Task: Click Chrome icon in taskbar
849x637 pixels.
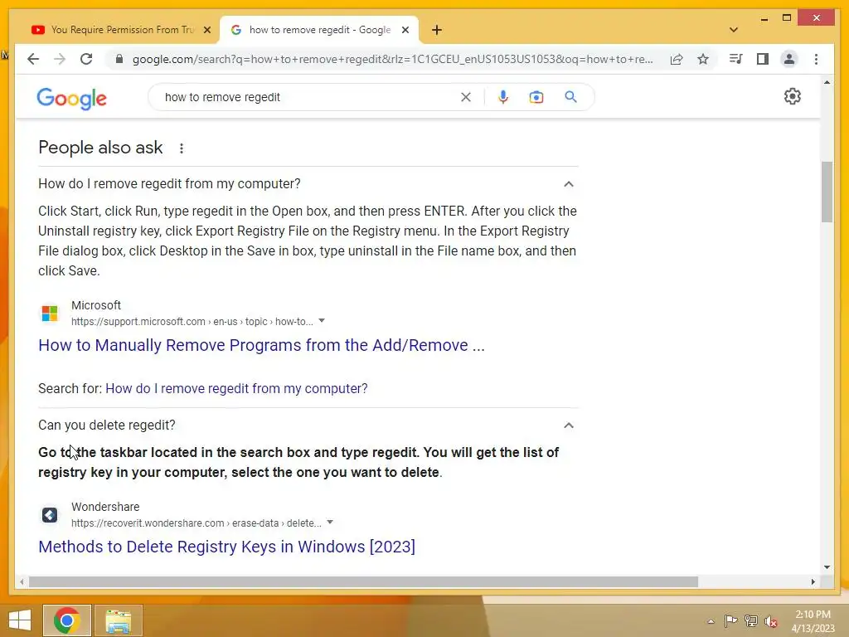Action: [x=67, y=620]
